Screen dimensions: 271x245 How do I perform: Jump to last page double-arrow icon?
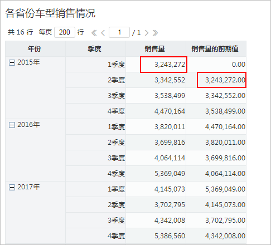155,33
